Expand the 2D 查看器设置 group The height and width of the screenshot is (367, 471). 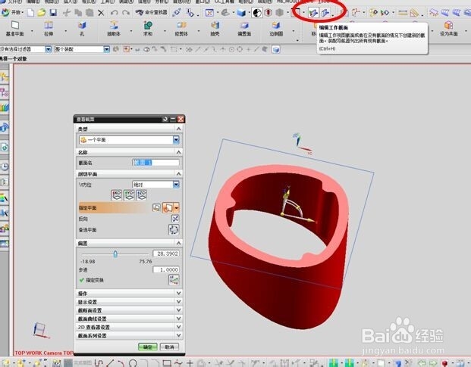coord(178,327)
